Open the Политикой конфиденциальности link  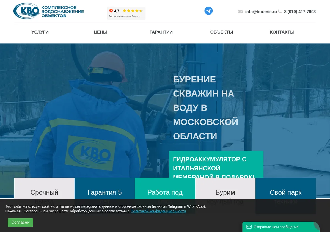(158, 211)
